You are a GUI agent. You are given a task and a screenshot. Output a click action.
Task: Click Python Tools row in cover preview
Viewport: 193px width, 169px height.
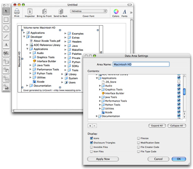pyautogui.click(x=44, y=73)
